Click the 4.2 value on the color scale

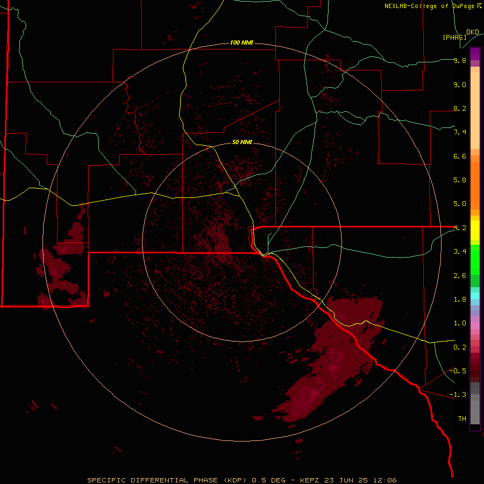coord(460,228)
